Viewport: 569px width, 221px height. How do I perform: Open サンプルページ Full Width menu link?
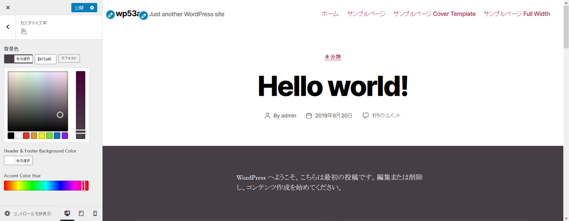point(517,14)
